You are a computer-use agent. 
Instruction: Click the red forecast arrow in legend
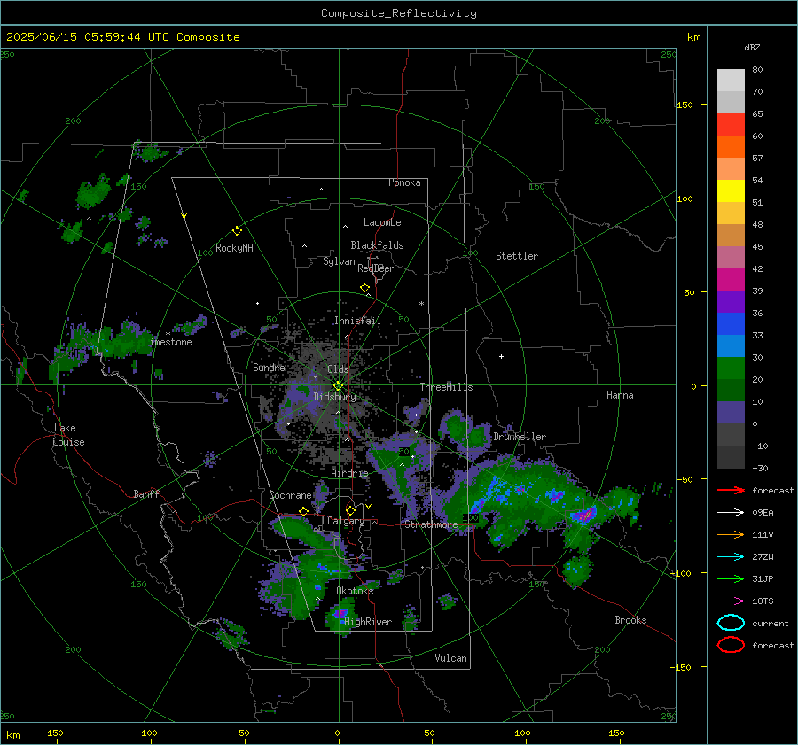(x=731, y=490)
